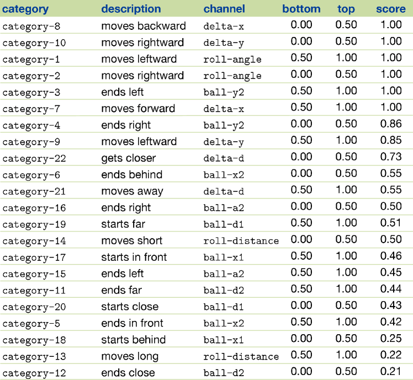The width and height of the screenshot is (413, 380).
Task: Click the 'moves short' description
Action: (x=132, y=240)
